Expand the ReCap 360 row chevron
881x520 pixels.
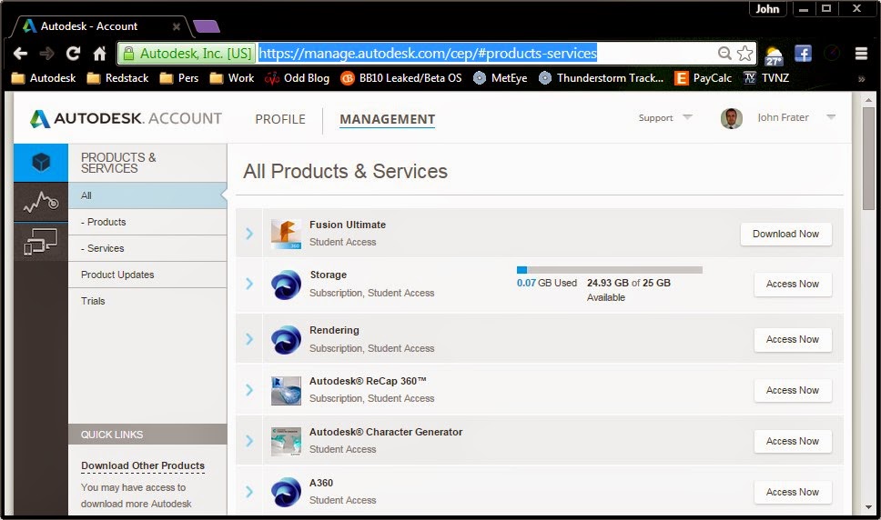[x=249, y=390]
